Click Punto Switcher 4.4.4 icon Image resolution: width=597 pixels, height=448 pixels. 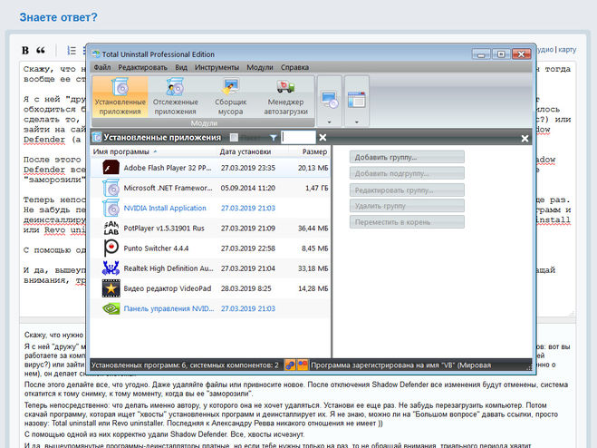pos(111,248)
